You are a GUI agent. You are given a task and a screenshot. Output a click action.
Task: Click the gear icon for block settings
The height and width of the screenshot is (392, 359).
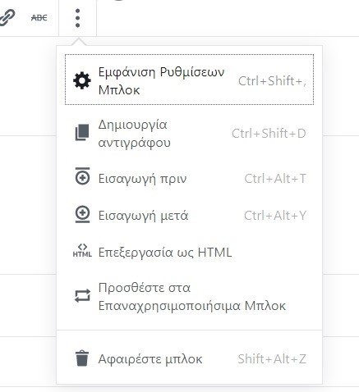point(82,80)
